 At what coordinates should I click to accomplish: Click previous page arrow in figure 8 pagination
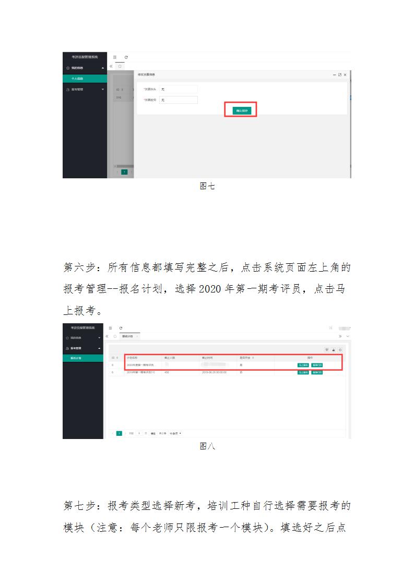[112, 433]
